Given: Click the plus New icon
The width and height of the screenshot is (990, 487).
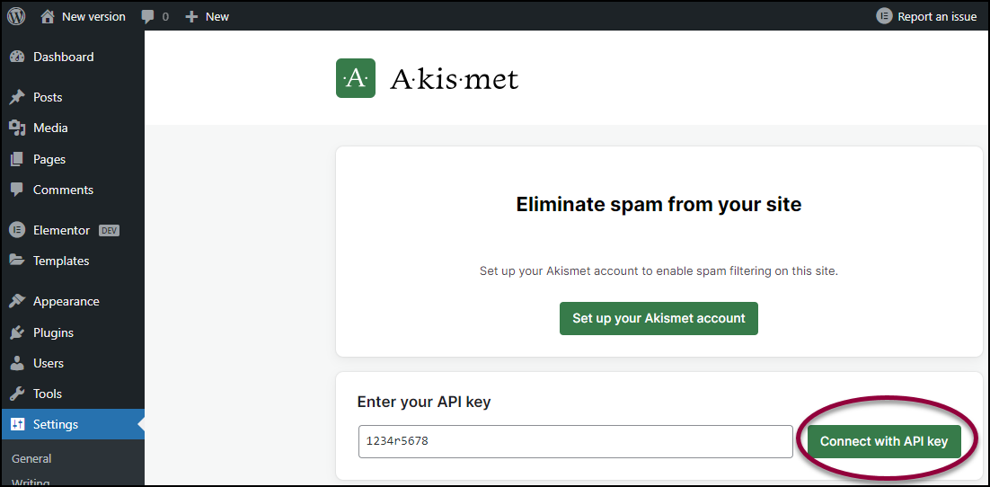Looking at the screenshot, I should click(x=191, y=17).
